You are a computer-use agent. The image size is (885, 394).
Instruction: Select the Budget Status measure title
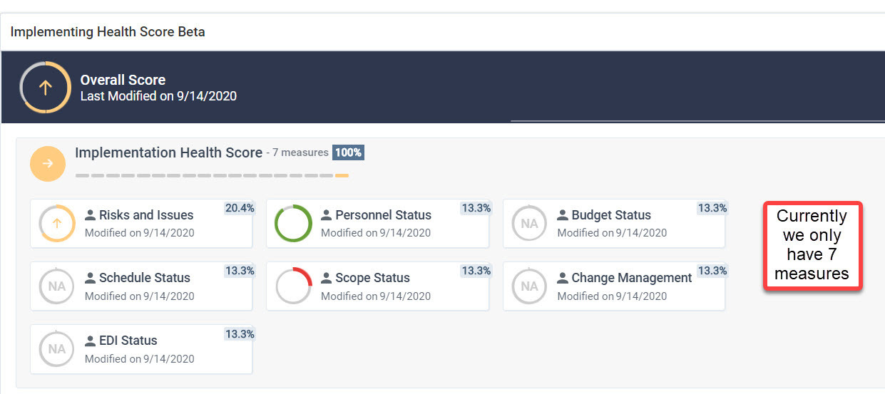click(x=611, y=215)
